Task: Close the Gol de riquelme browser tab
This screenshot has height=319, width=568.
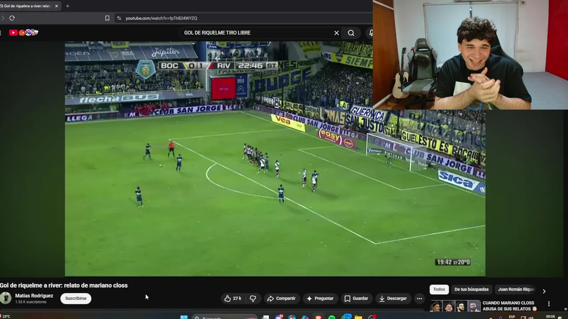Action: (56, 6)
